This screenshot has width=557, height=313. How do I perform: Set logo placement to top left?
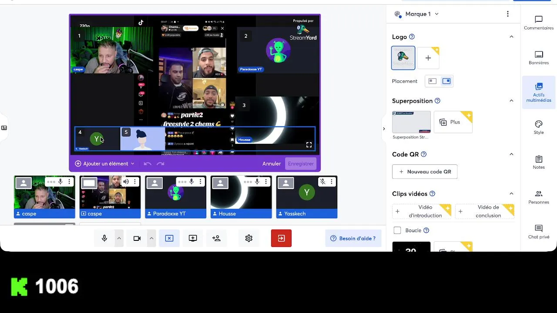(432, 81)
